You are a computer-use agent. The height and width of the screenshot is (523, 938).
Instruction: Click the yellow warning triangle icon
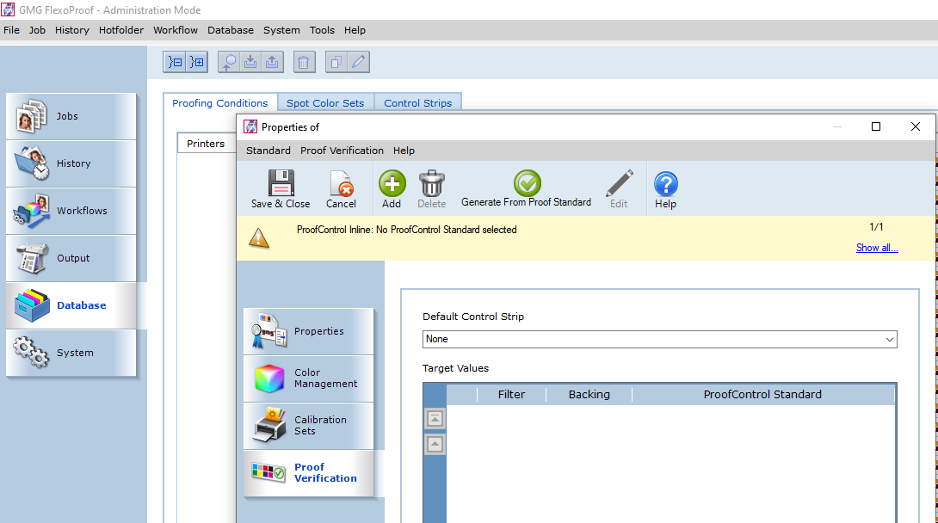[259, 238]
